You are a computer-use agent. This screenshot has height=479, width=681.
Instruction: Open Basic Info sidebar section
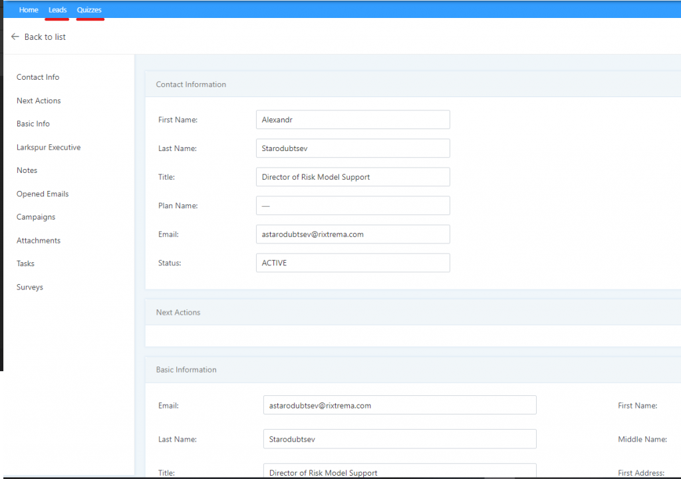pyautogui.click(x=33, y=124)
